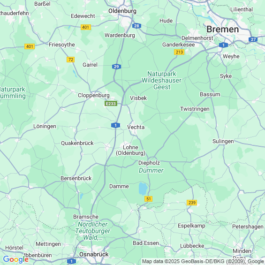This screenshot has width=265, height=265.
Task: Select the Oldenburg city label
Action: (122, 11)
